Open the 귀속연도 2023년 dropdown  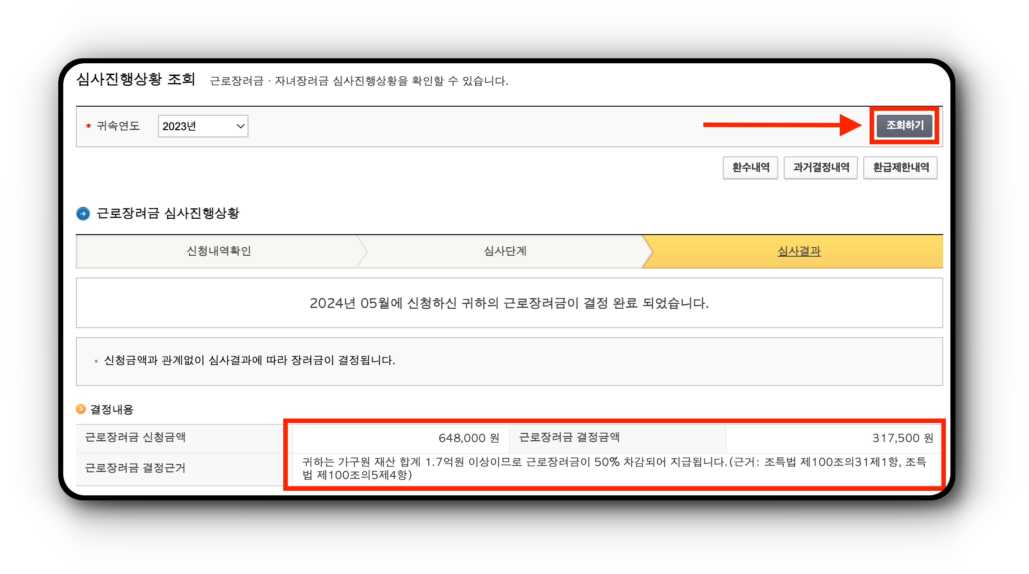[203, 126]
